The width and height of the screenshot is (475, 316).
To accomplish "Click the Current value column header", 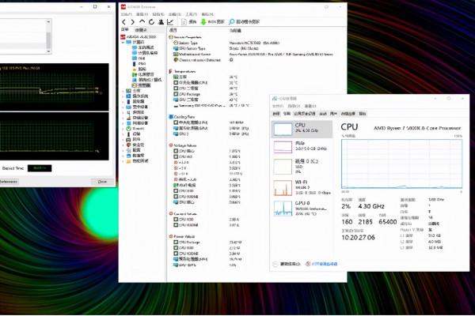I will point(235,30).
